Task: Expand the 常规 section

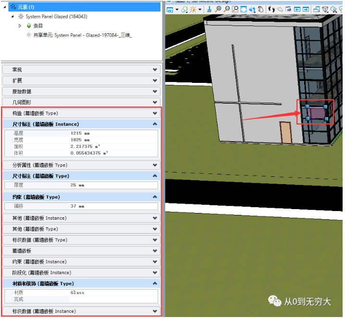Action: 81,70
